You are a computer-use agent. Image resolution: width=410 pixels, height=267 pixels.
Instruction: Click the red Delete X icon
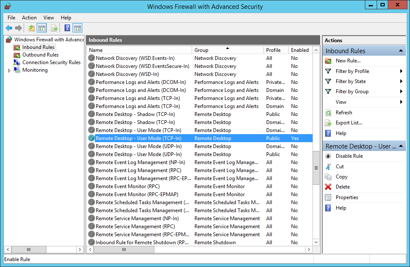pos(328,187)
